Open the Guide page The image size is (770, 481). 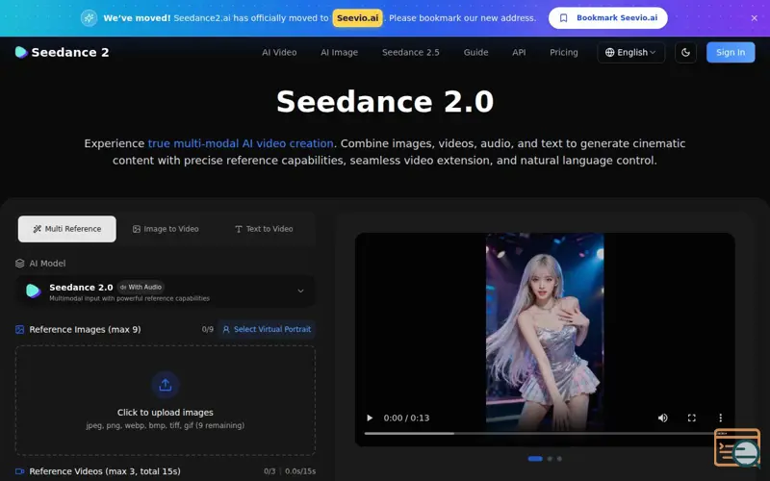pyautogui.click(x=475, y=53)
